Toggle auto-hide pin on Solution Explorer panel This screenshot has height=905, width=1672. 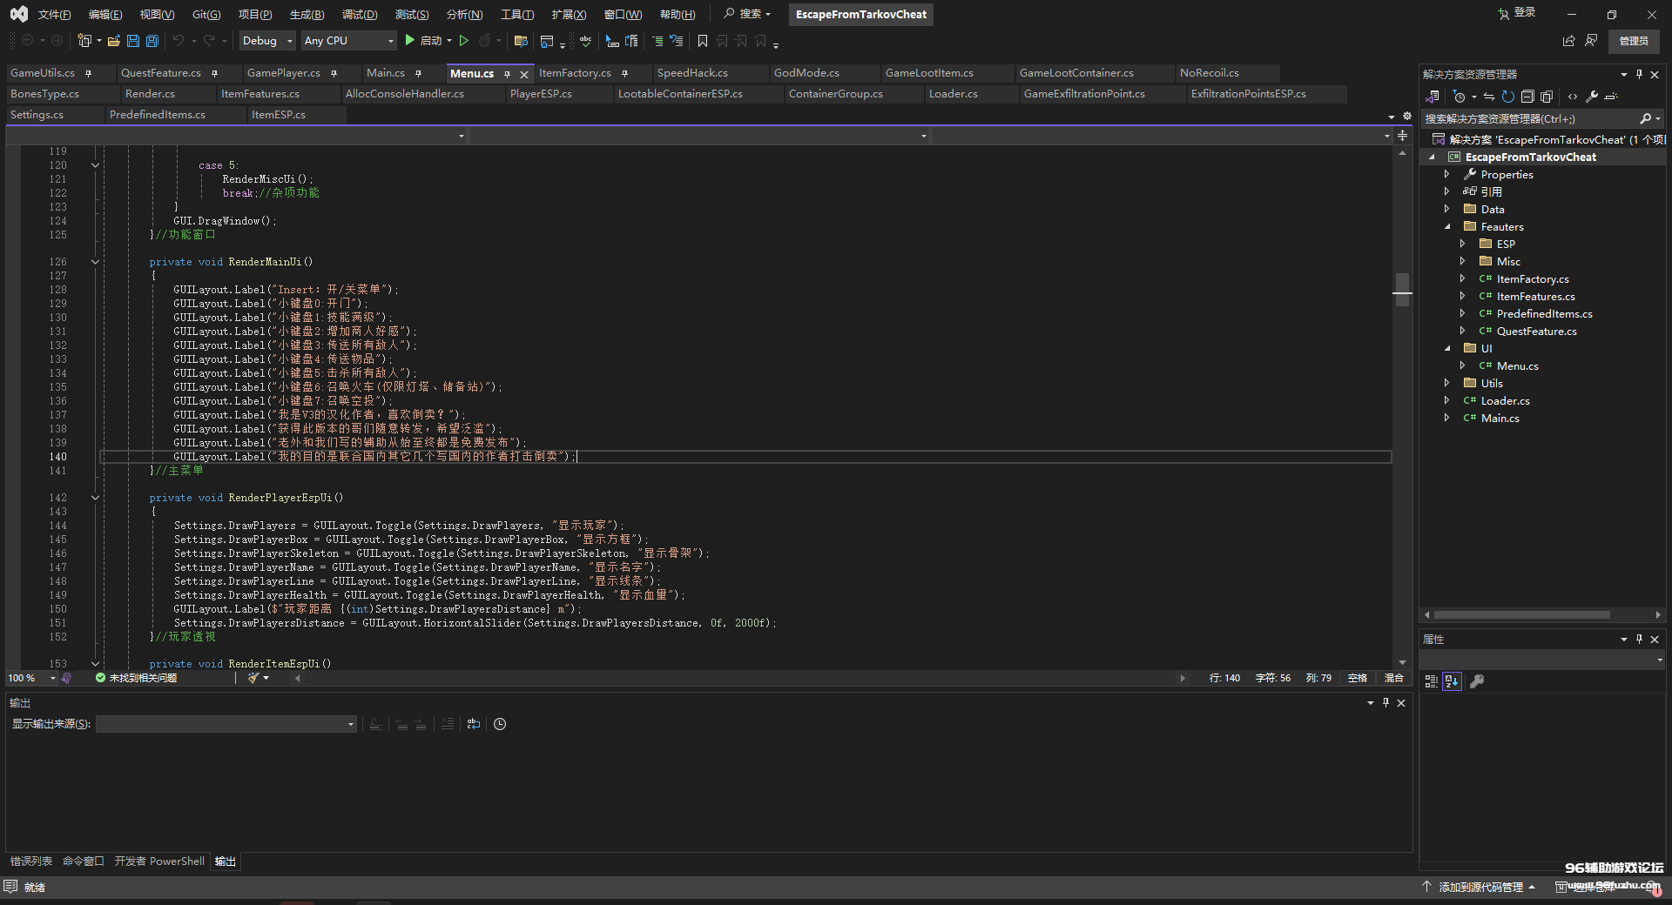1639,74
